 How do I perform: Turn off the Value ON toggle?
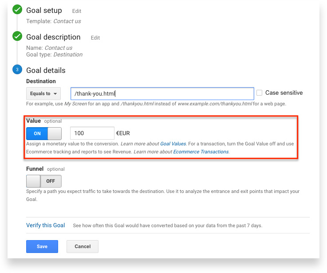(x=44, y=133)
